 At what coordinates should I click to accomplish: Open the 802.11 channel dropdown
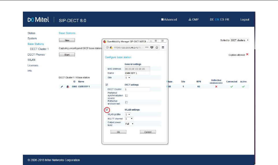point(129,119)
